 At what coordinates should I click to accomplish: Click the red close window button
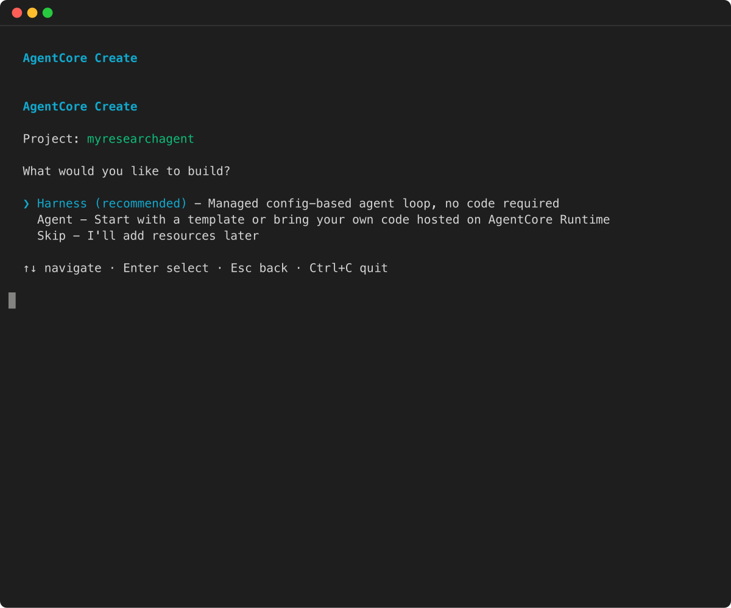click(17, 13)
